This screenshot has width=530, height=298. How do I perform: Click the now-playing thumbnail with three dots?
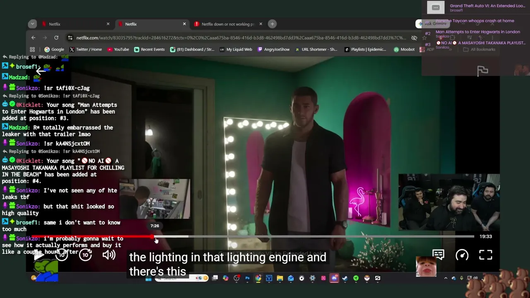436,7
